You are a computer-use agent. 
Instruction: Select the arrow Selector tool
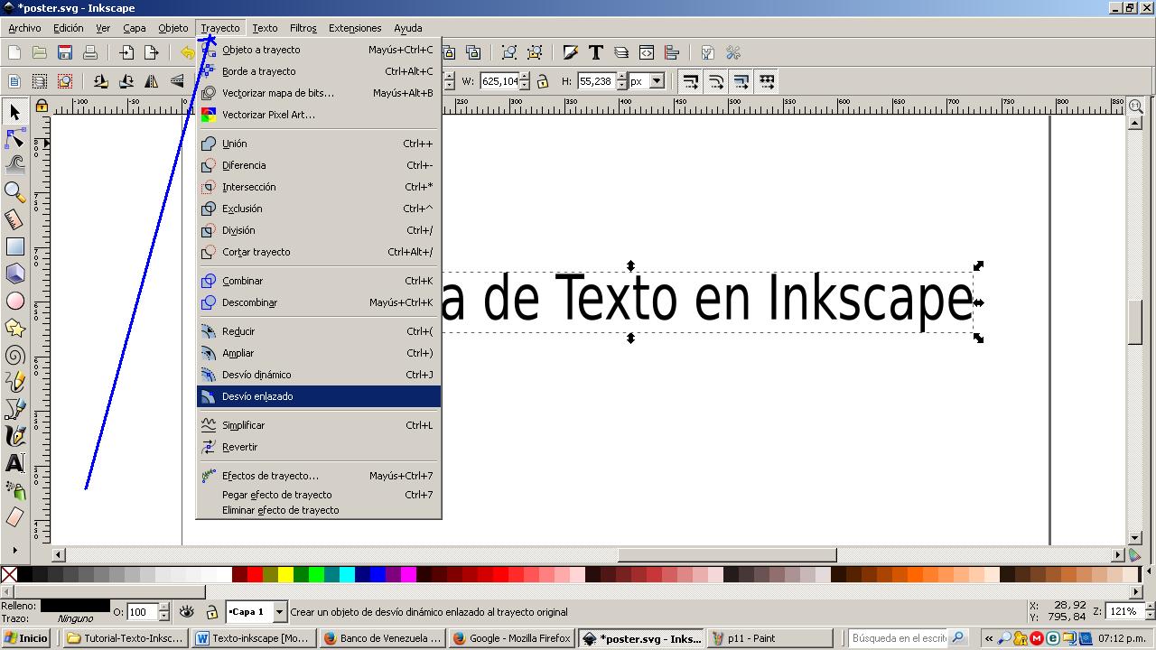14,112
